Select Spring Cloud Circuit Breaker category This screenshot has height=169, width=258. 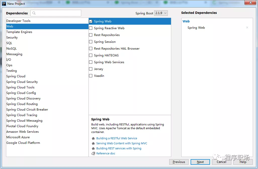tap(47, 110)
